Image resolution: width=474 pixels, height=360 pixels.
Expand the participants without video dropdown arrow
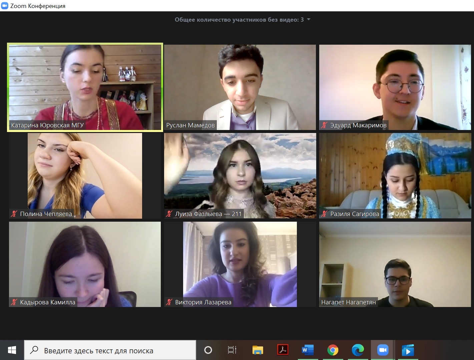pos(309,19)
